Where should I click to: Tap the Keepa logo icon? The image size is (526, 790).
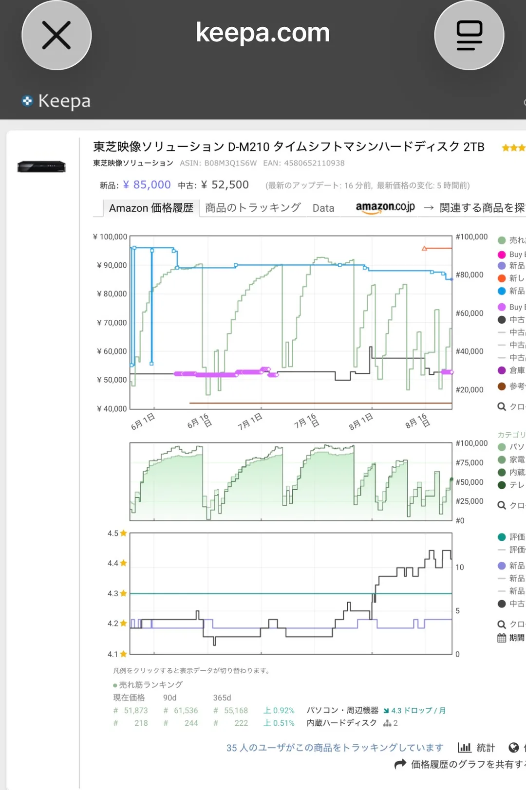click(x=27, y=101)
